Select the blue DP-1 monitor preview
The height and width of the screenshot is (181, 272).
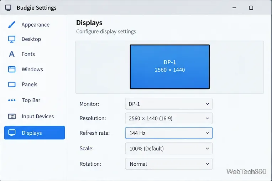[170, 67]
